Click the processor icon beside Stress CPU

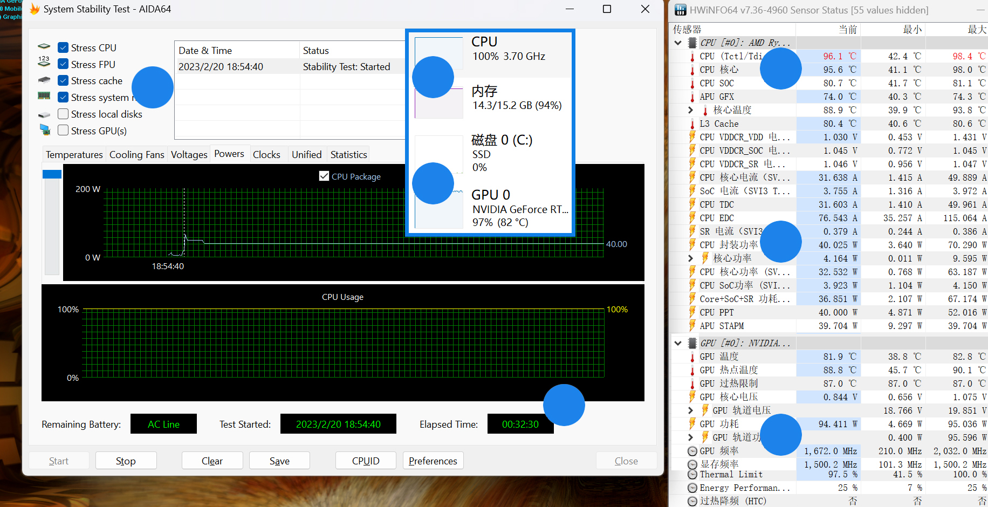44,47
